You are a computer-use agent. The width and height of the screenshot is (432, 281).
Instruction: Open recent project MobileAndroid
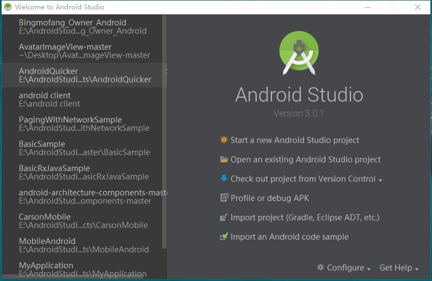click(82, 245)
